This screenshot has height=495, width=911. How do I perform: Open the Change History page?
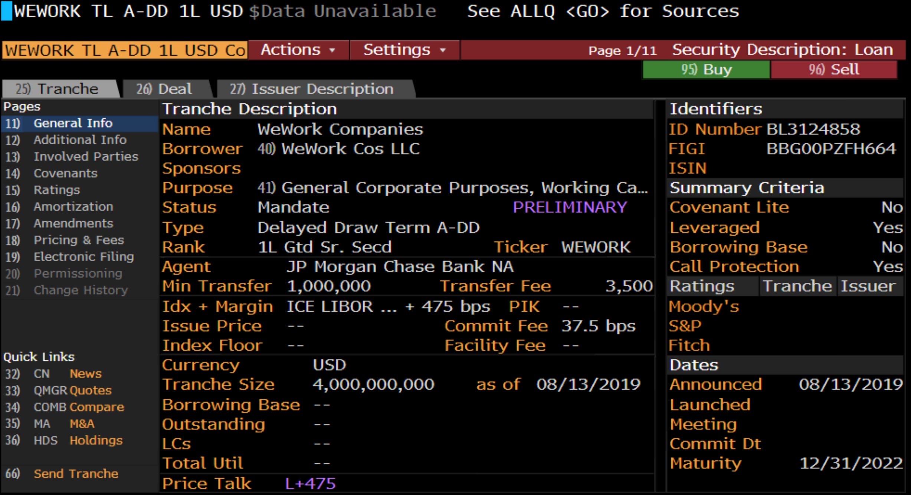pos(80,290)
